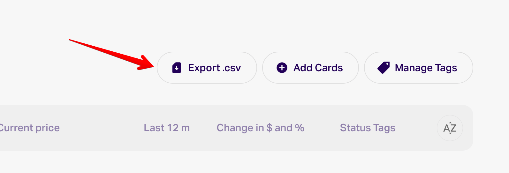The width and height of the screenshot is (509, 173).
Task: Click the Add Cards text label
Action: pos(318,68)
